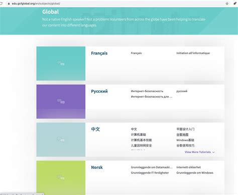This screenshot has width=238, height=195.
Task: Open the Français card thumbnail
Action: pyautogui.click(x=61, y=64)
